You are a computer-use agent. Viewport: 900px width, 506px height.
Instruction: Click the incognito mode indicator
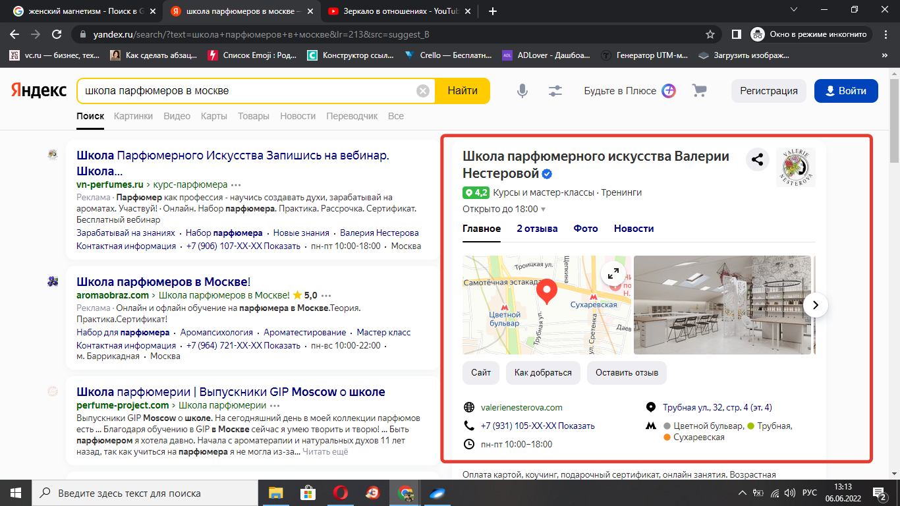pyautogui.click(x=812, y=34)
